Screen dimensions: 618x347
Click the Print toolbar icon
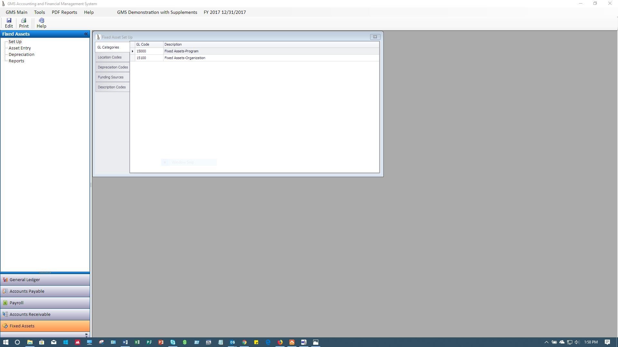point(23,23)
